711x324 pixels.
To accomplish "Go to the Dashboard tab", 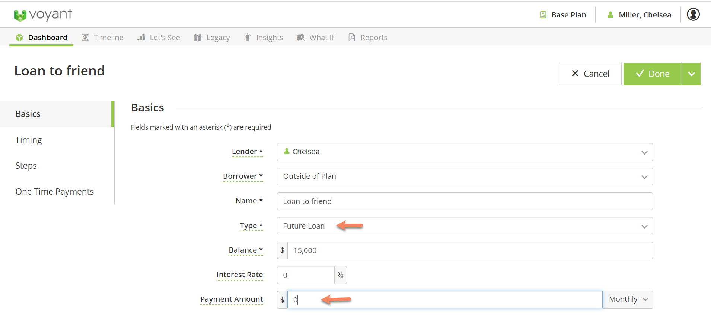I will point(41,38).
